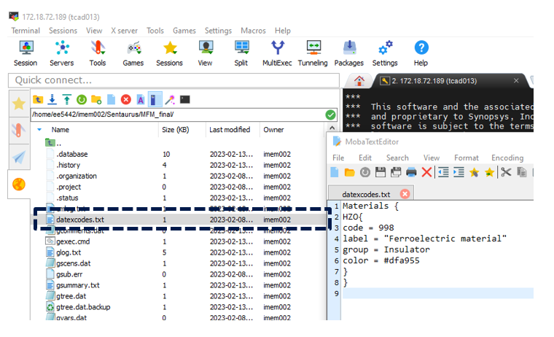The height and width of the screenshot is (337, 554).
Task: Click the remote path address field
Action: [175, 114]
